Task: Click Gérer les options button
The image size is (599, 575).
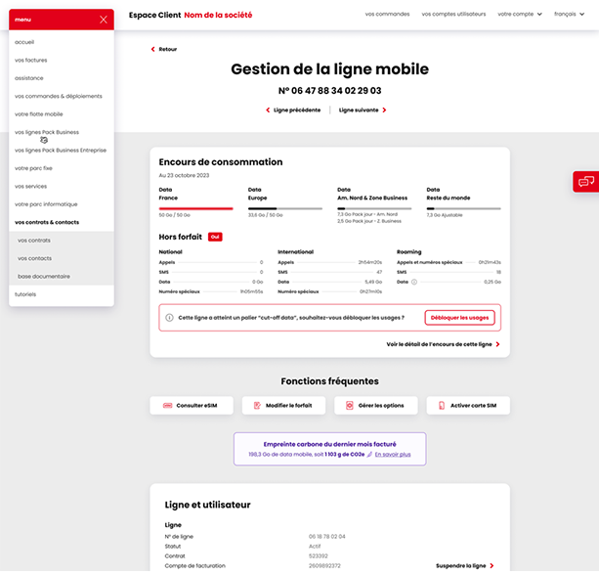Action: point(376,405)
